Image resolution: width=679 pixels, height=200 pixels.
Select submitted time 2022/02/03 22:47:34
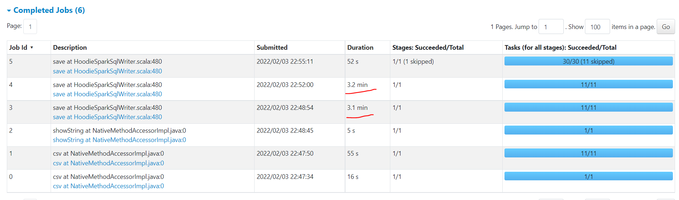(285, 177)
